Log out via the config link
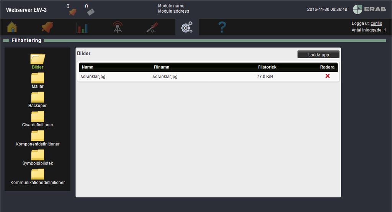 pyautogui.click(x=376, y=23)
